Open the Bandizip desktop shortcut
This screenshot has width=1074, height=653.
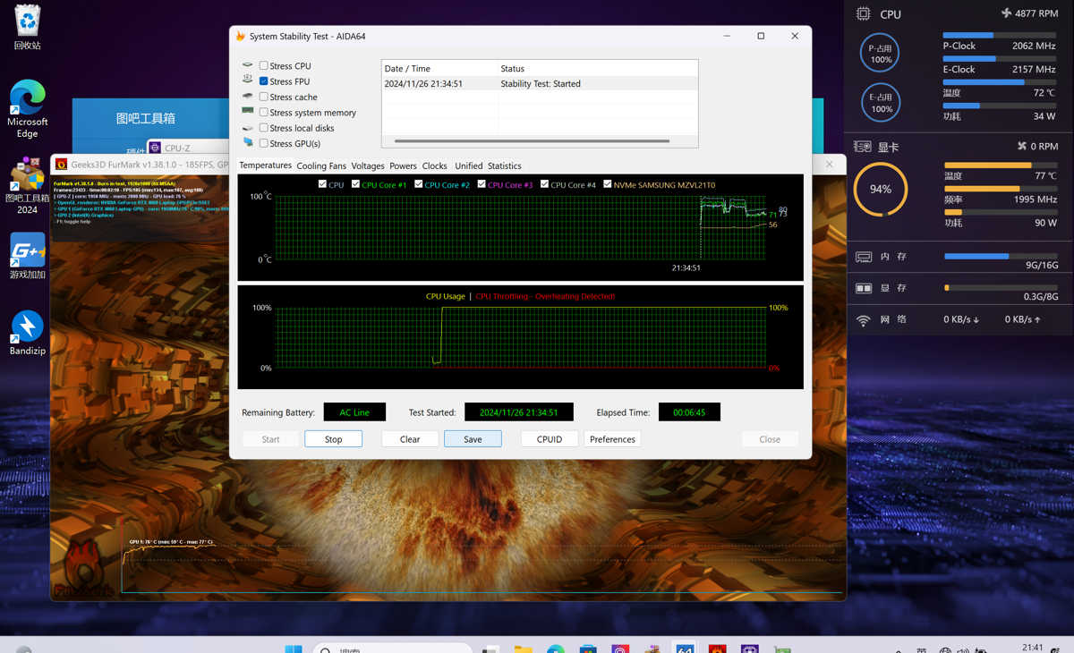28,333
